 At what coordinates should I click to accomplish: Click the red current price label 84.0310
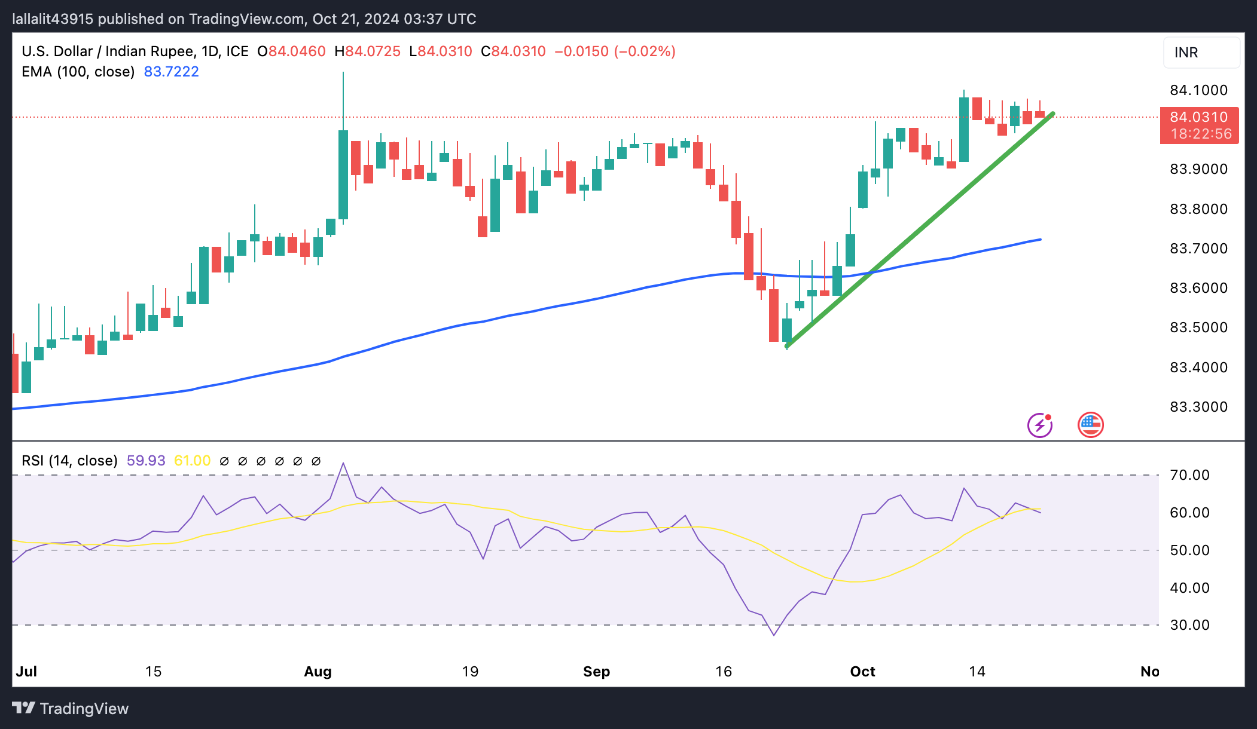(x=1198, y=117)
